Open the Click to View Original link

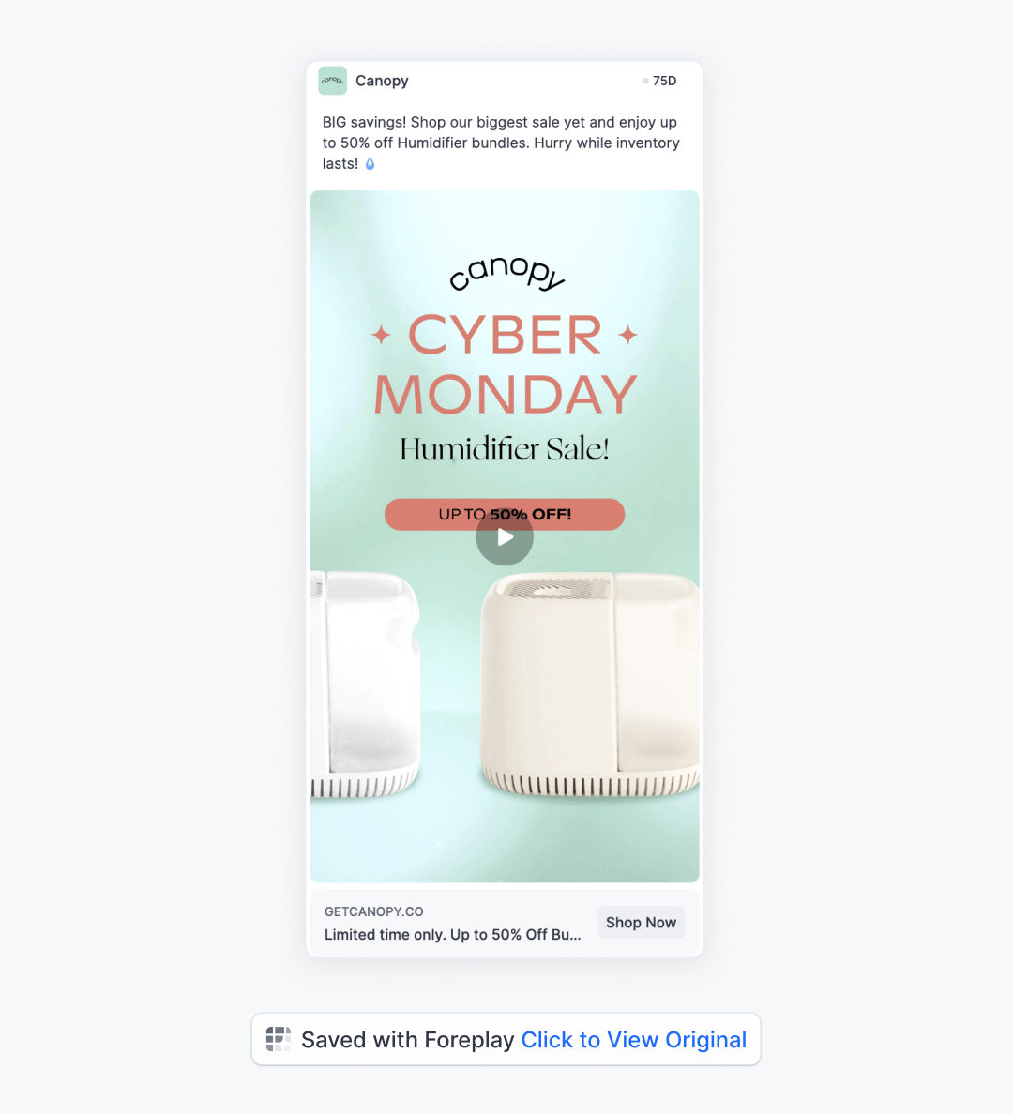click(x=633, y=1039)
